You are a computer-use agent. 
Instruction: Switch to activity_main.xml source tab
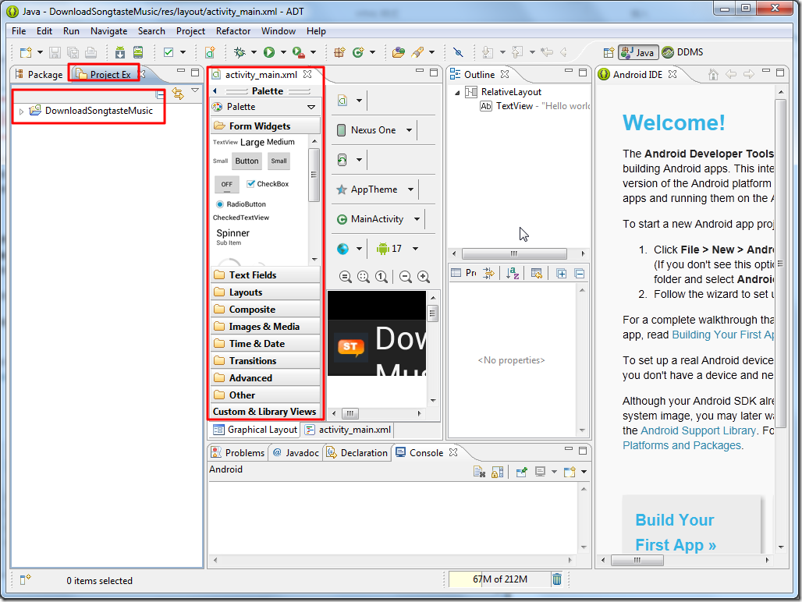coord(348,430)
